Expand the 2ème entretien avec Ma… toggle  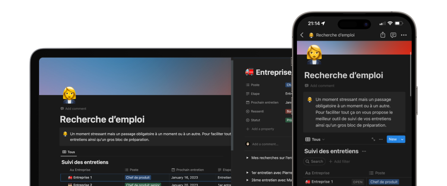247,180
